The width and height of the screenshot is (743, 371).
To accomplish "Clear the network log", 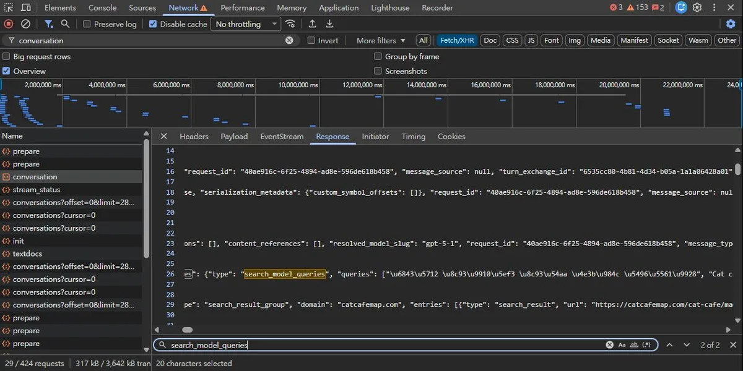I will [x=25, y=24].
